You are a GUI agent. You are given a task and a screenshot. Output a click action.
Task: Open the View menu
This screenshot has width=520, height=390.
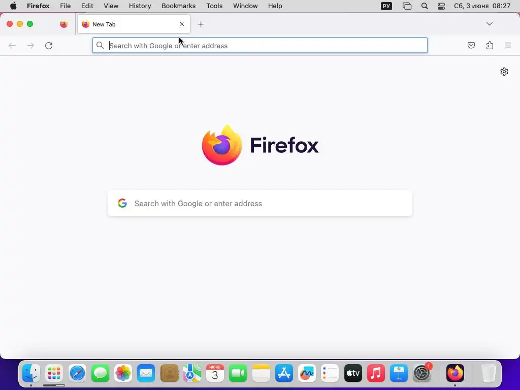(x=111, y=6)
